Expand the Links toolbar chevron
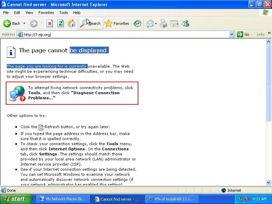Viewport: 272px width, 204px height. 269,33
